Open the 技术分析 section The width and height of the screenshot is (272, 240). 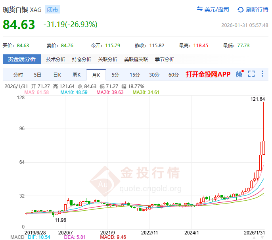[56, 60]
